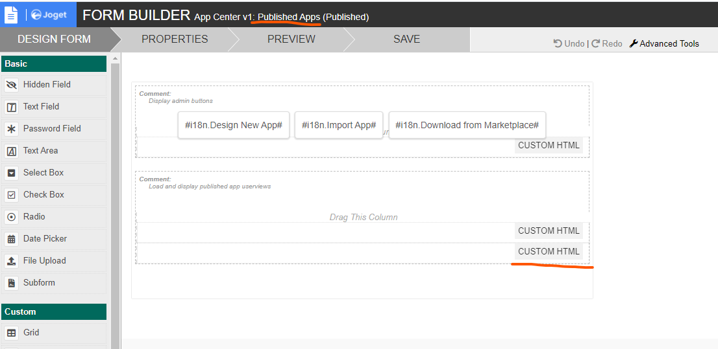Open Advanced Tools
718x349 pixels.
tap(664, 43)
